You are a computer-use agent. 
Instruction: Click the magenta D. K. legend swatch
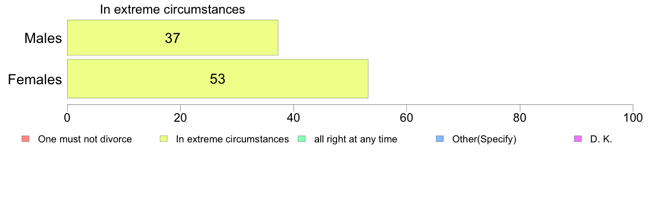578,139
